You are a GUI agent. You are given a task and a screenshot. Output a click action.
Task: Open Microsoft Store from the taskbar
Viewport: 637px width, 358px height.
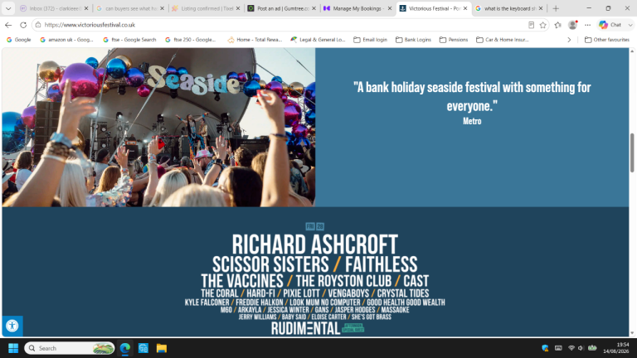click(143, 348)
